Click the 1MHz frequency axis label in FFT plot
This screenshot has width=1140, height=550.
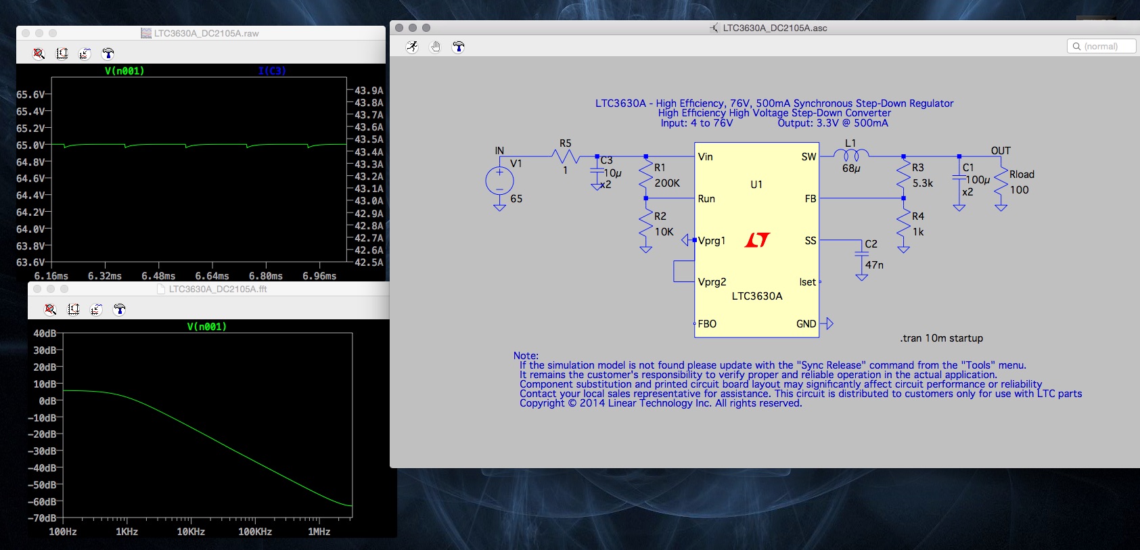click(319, 532)
